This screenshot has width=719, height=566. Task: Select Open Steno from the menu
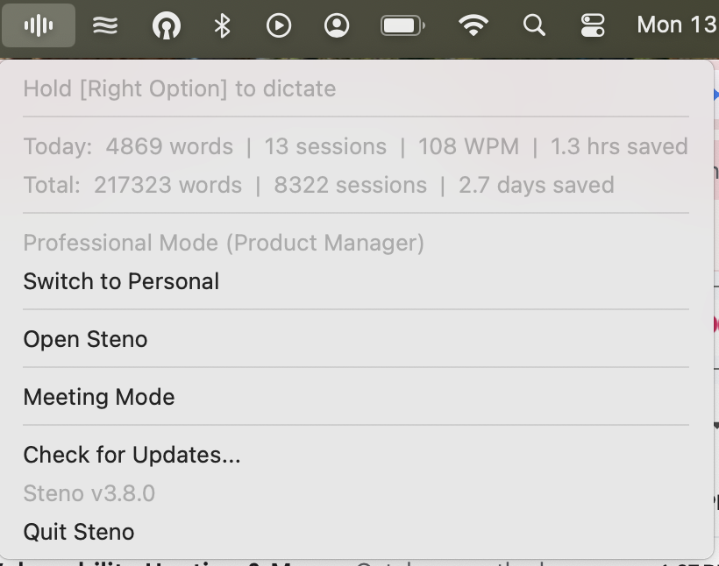tap(85, 339)
